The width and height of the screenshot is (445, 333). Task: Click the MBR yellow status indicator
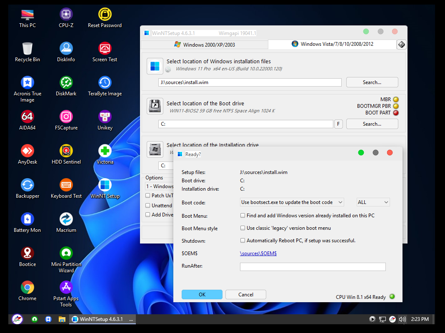(x=396, y=99)
